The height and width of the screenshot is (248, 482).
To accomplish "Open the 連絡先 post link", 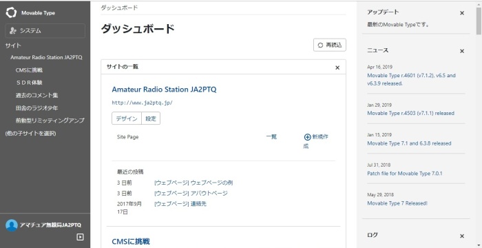I will click(x=198, y=204).
